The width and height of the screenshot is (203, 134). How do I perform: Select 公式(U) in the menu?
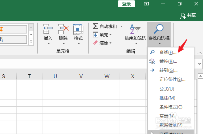(x=171, y=89)
